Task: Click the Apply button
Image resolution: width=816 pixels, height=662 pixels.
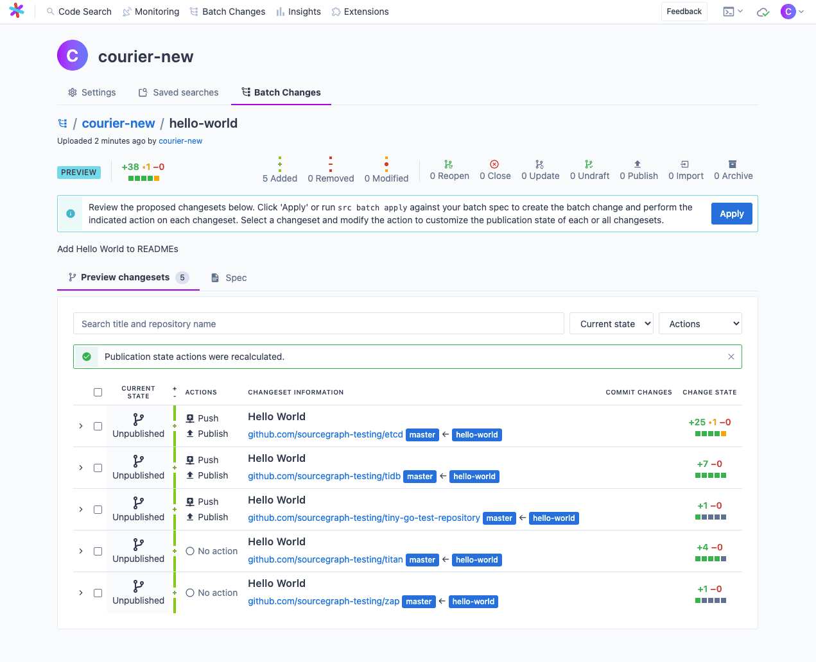Action: click(x=732, y=214)
